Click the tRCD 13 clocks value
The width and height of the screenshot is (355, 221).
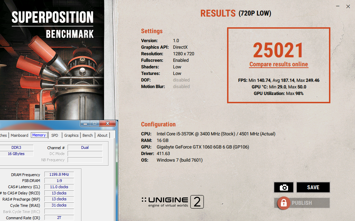tap(59, 193)
